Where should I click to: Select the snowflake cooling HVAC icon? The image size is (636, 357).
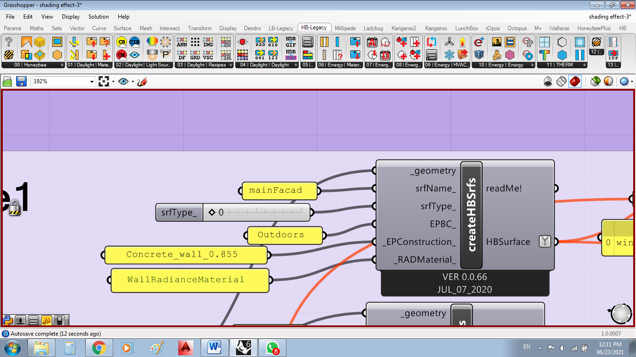(449, 54)
